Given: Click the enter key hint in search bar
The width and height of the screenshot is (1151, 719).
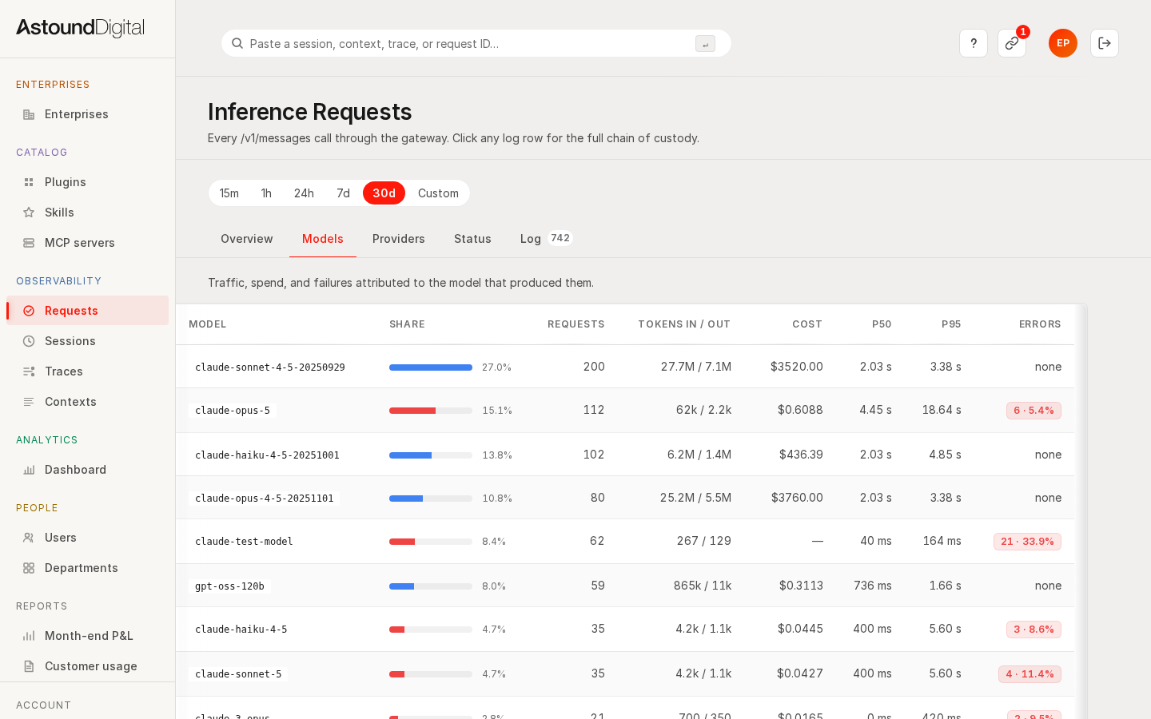Looking at the screenshot, I should coord(705,44).
